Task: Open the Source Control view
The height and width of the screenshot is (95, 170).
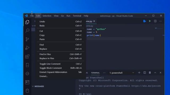Action: click(27, 39)
